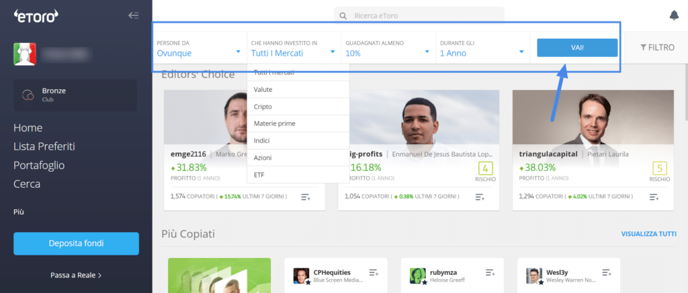Click 38.03% profit value

(540, 168)
